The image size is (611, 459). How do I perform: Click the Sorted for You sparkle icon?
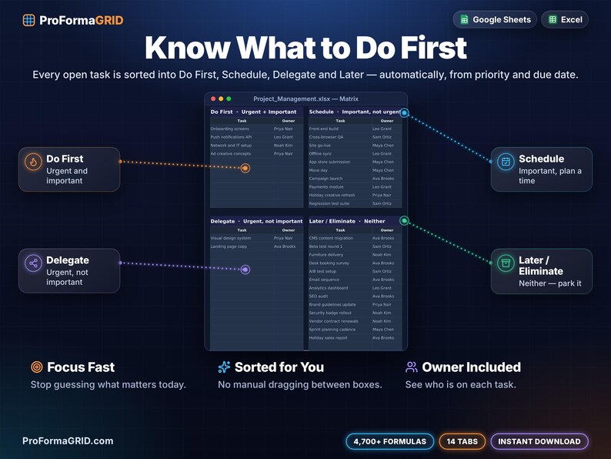click(x=224, y=367)
